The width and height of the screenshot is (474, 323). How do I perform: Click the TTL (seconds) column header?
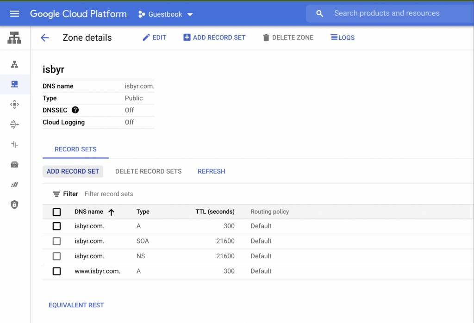[x=215, y=211]
